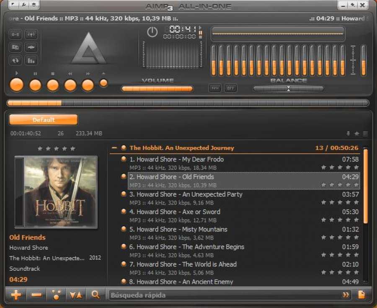Click the Búsqueda rápida search field
Screen dimensions: 377x308
coord(222,295)
